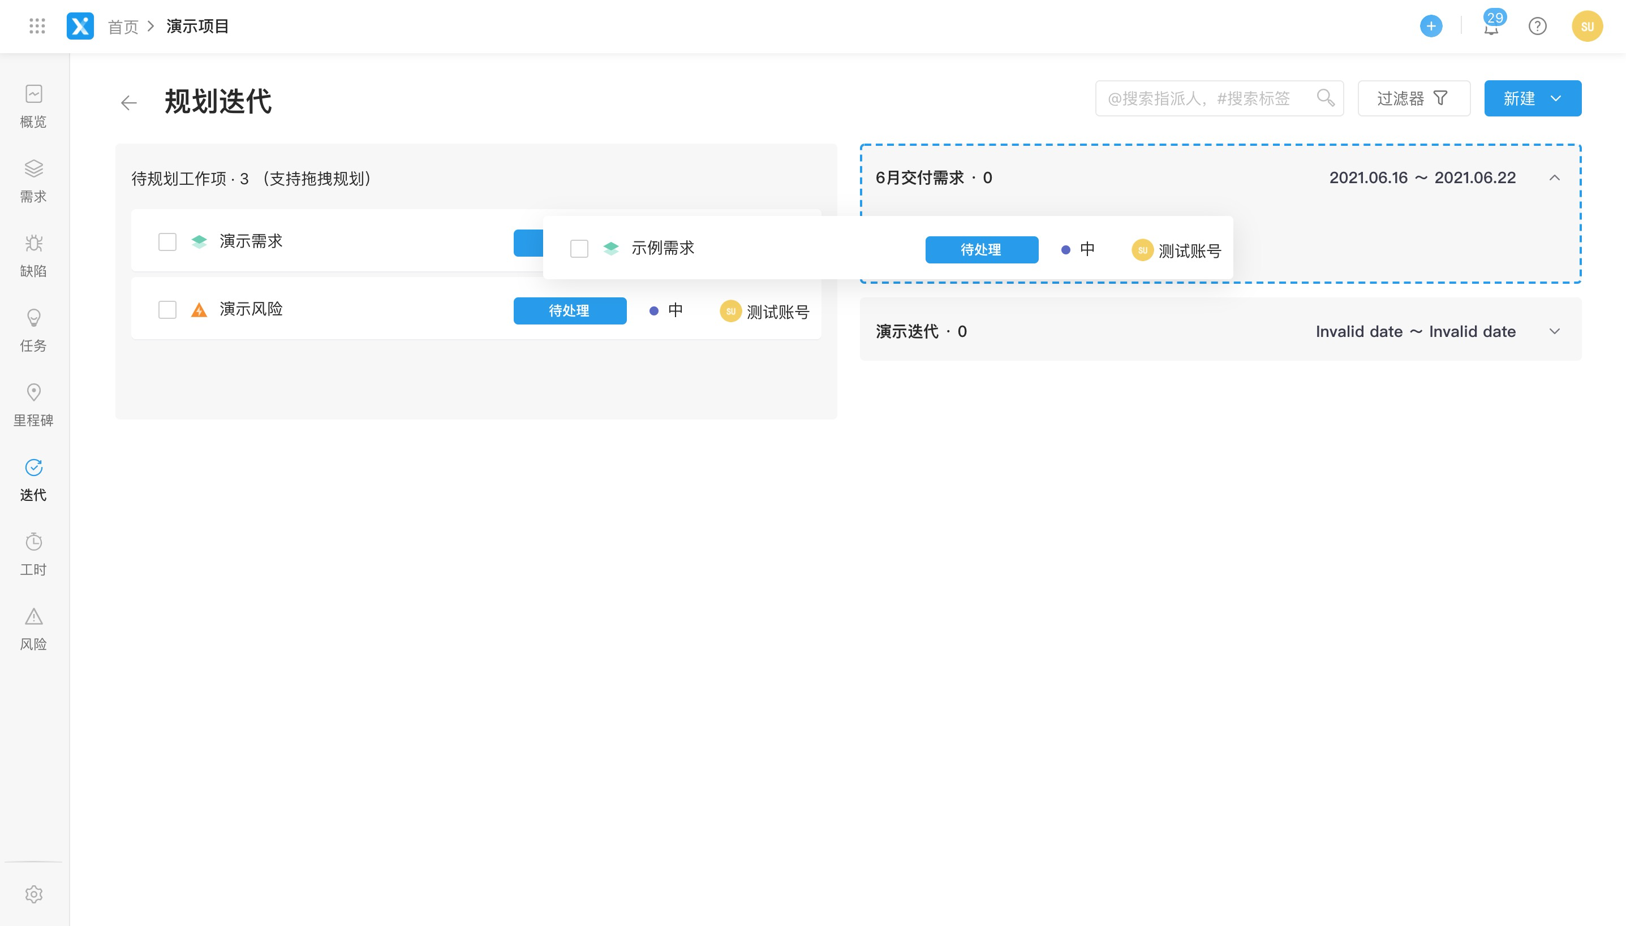Collapse the 6月交付需求 iteration
Viewport: 1626px width, 926px height.
click(x=1554, y=178)
